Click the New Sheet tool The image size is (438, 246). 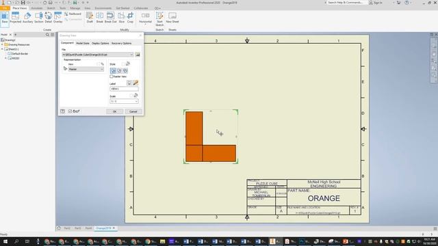click(172, 18)
